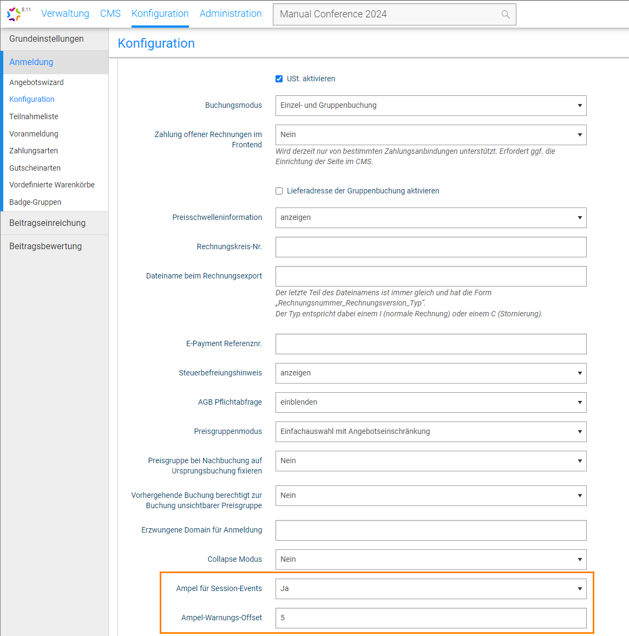This screenshot has height=636, width=629.
Task: Click the search magnifier icon
Action: (505, 15)
